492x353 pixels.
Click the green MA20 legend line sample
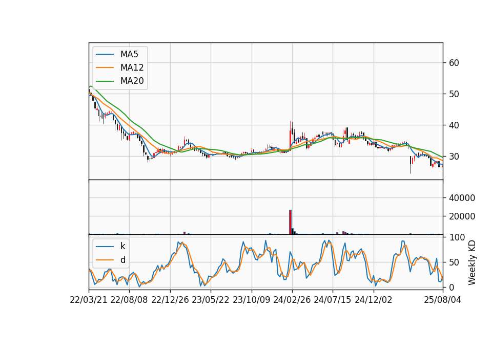[105, 81]
